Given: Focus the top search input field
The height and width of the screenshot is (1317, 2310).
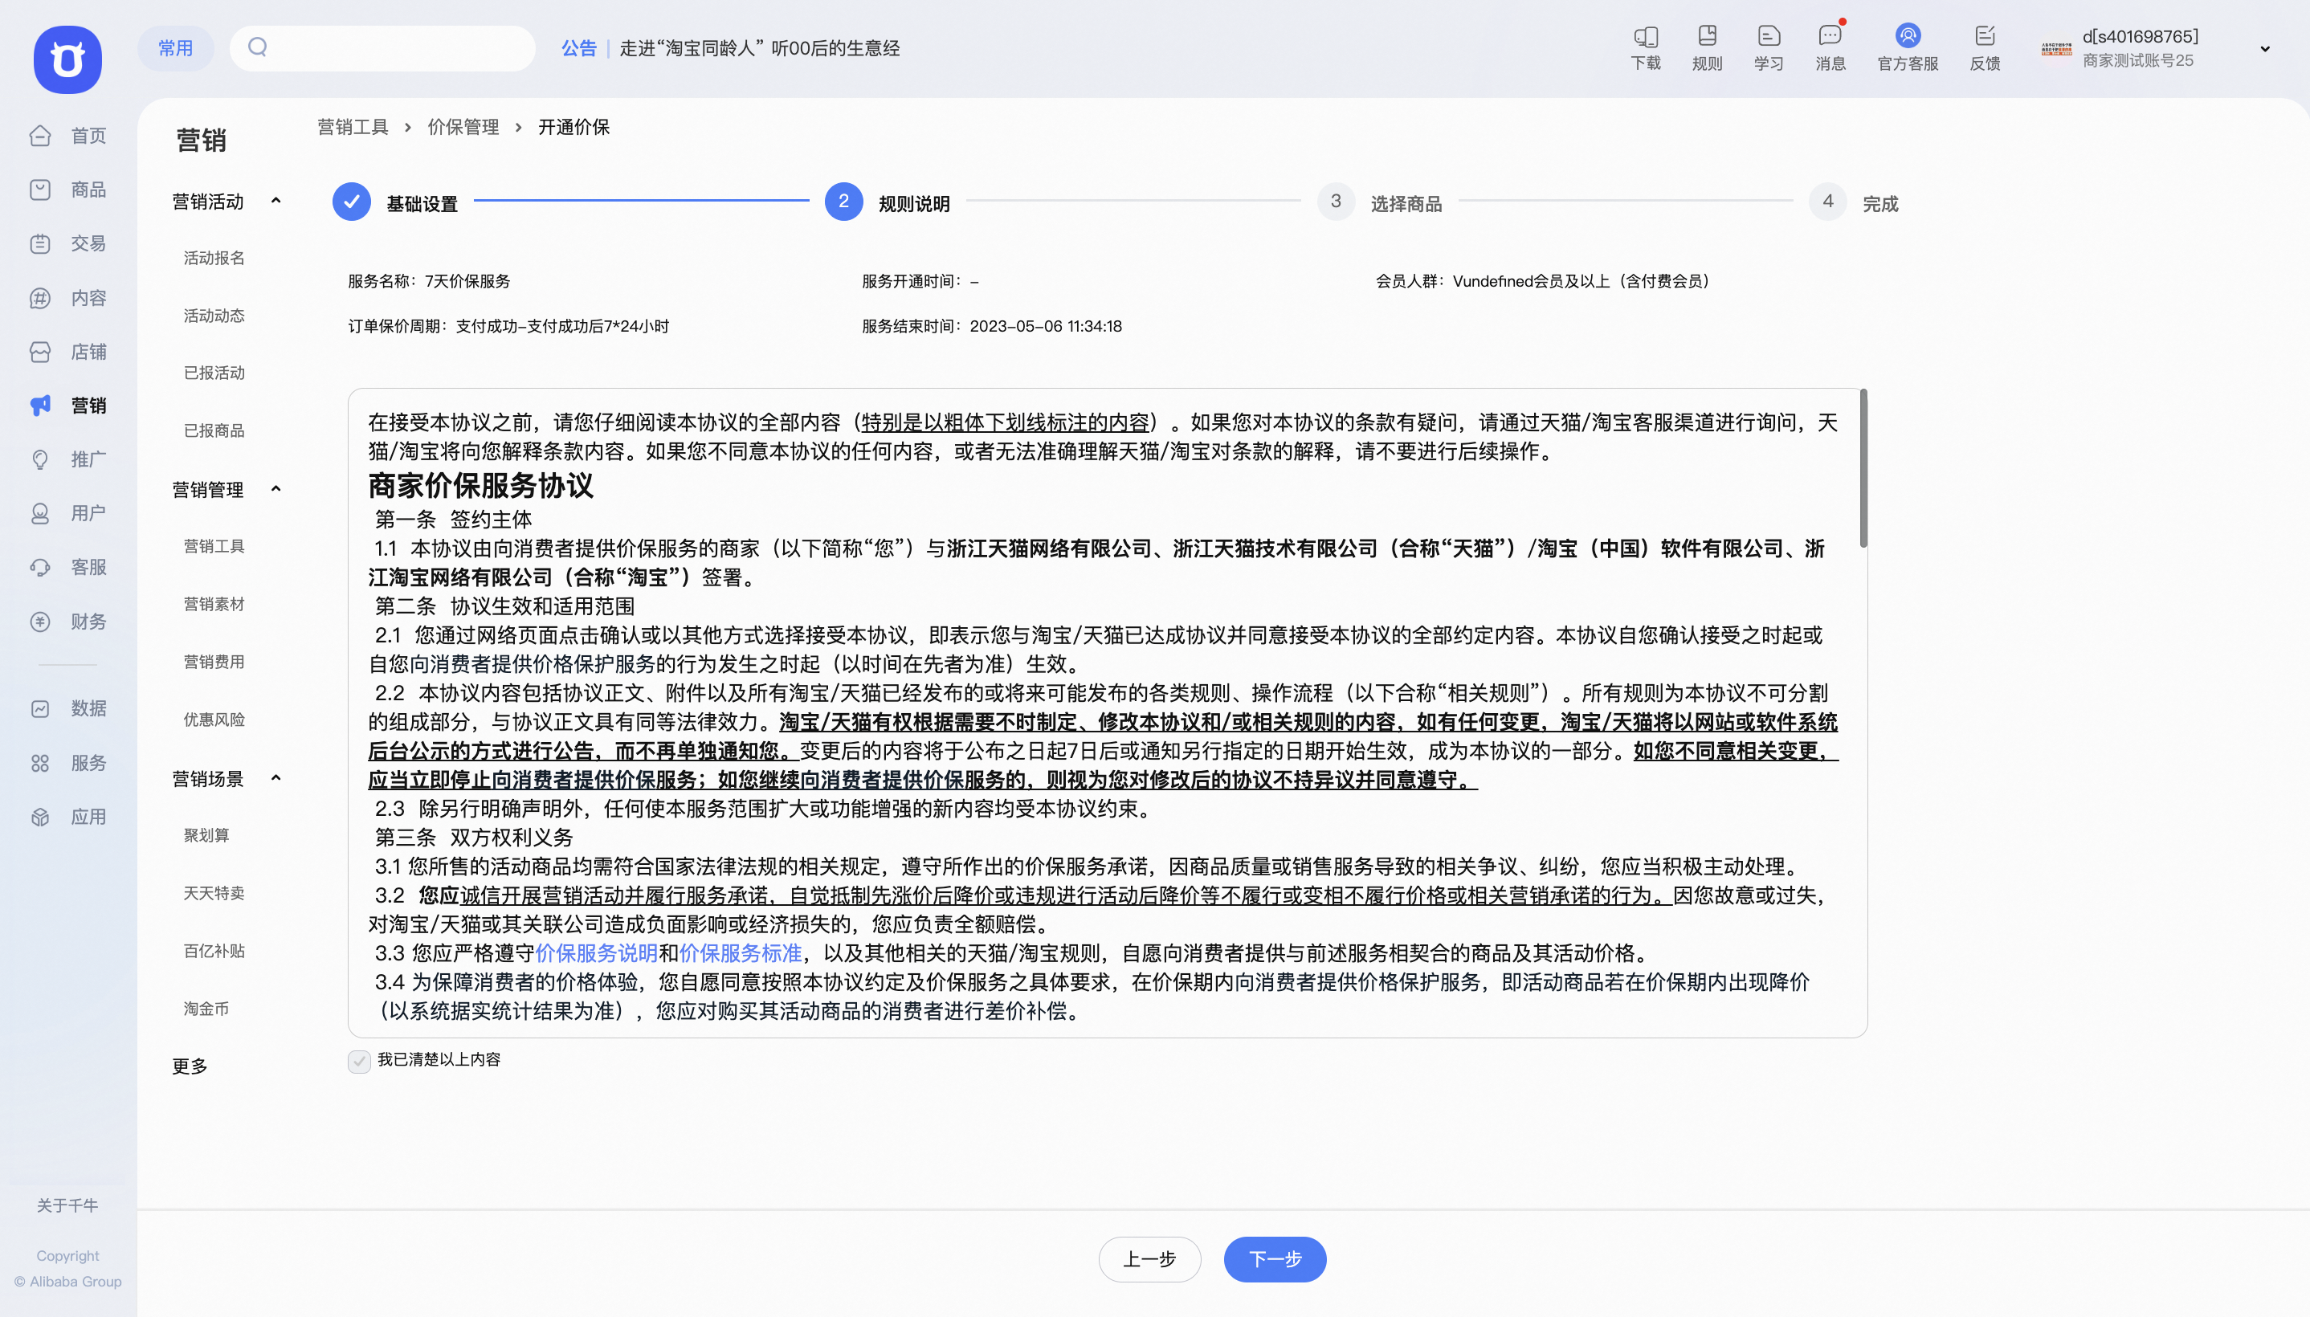Looking at the screenshot, I should [382, 48].
